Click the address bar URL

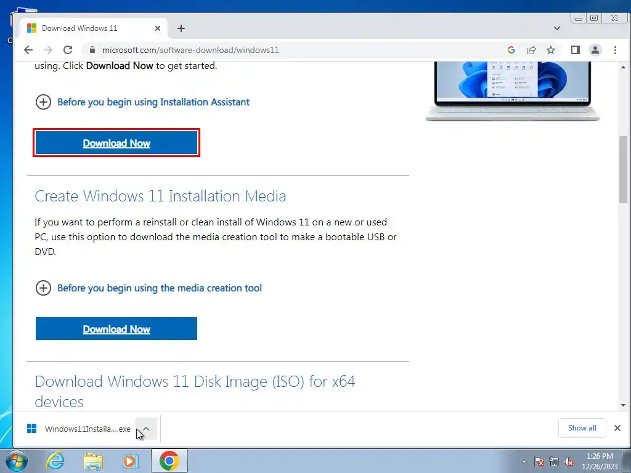[x=190, y=50]
